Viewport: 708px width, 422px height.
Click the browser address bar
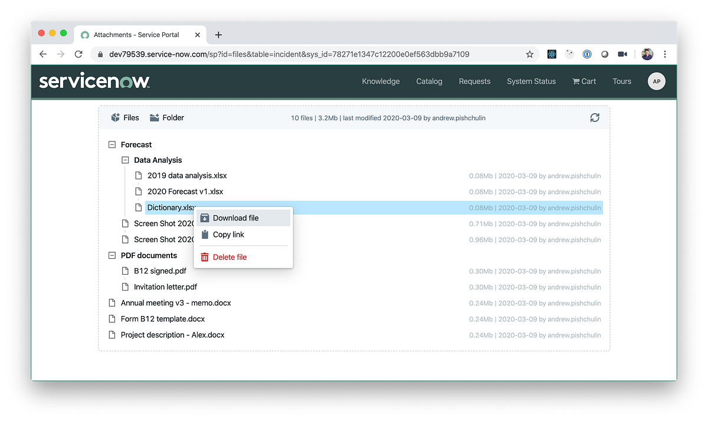[x=295, y=54]
